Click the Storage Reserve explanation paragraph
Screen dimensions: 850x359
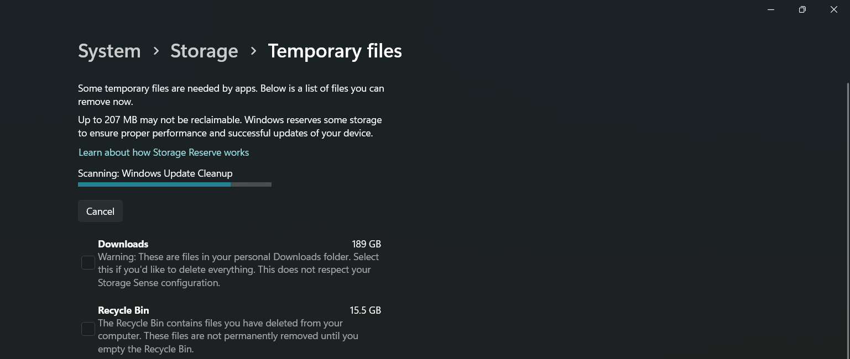[230, 126]
